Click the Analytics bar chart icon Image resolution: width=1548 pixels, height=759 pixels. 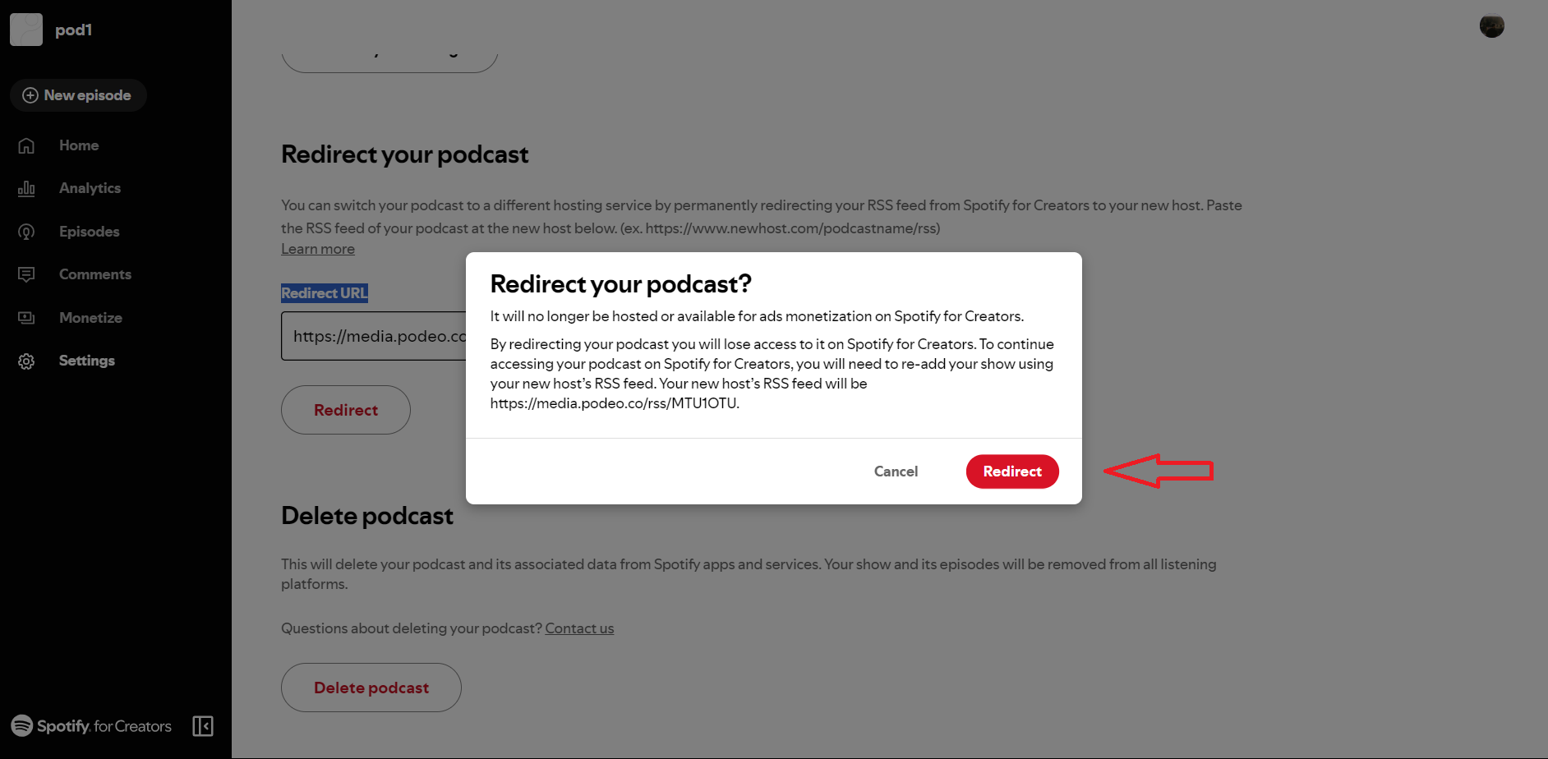click(26, 189)
